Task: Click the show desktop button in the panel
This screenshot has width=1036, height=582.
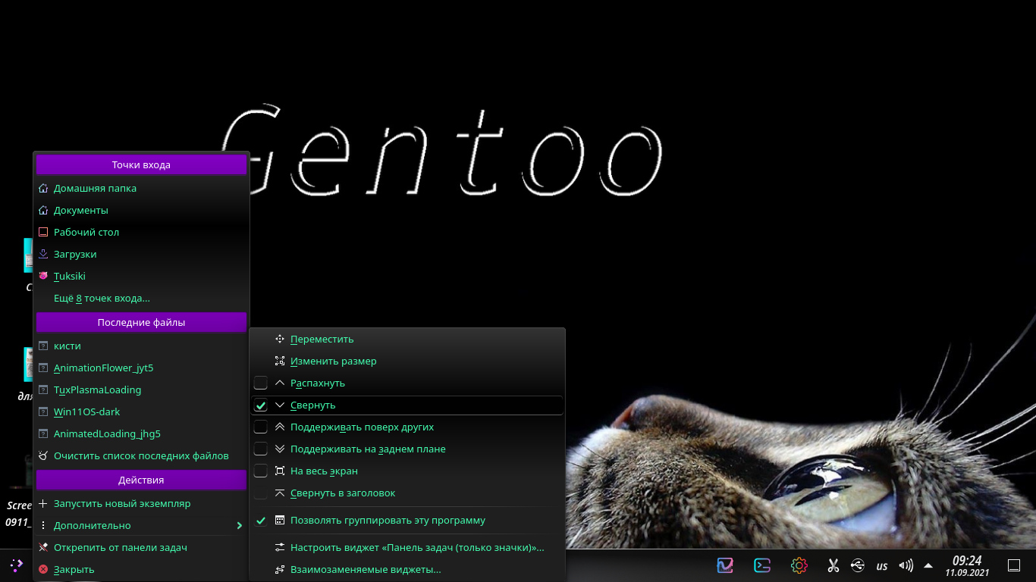Action: [1013, 565]
